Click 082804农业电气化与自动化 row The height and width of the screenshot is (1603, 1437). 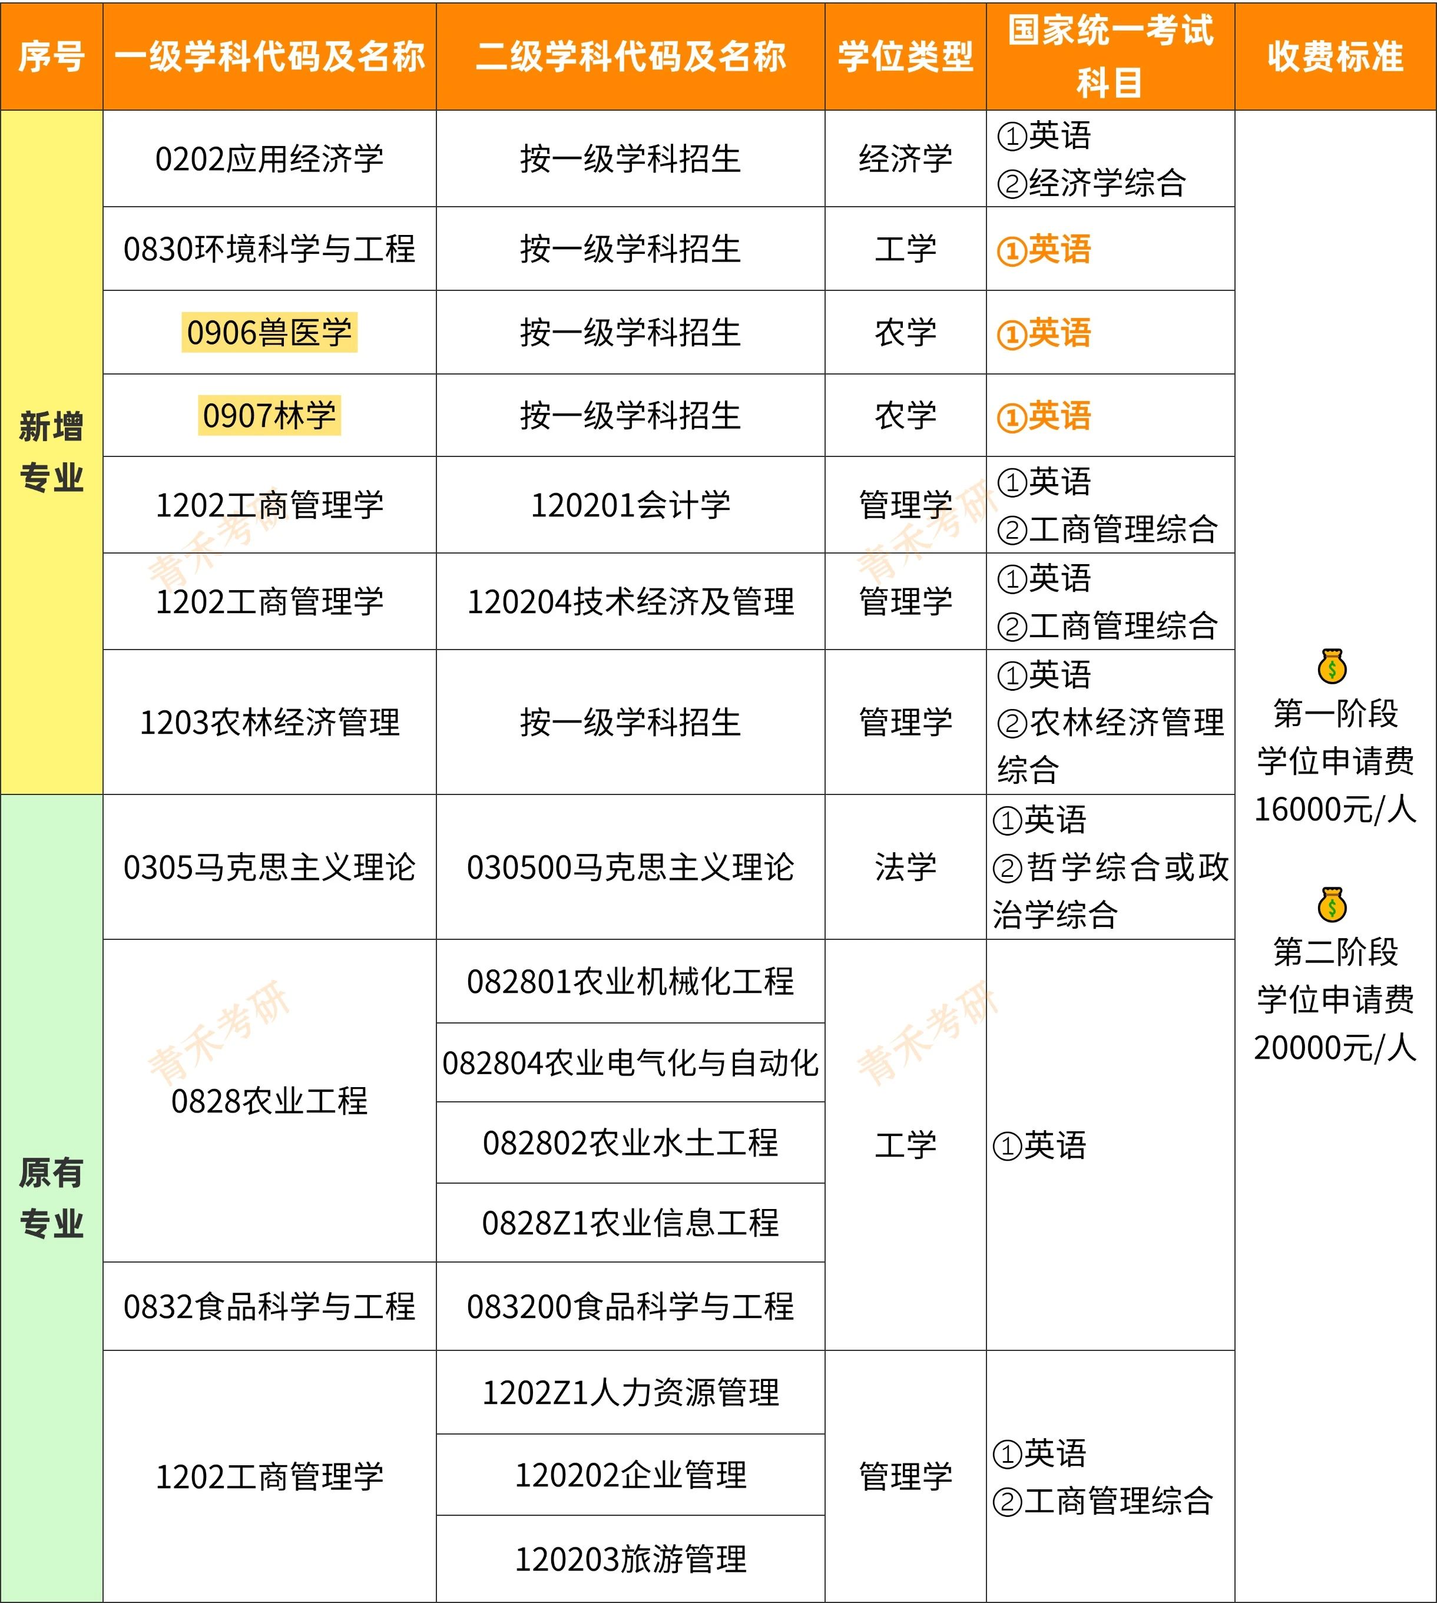click(630, 1063)
